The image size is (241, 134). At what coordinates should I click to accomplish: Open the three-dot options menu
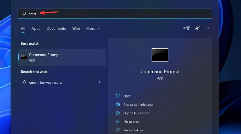click(x=207, y=28)
